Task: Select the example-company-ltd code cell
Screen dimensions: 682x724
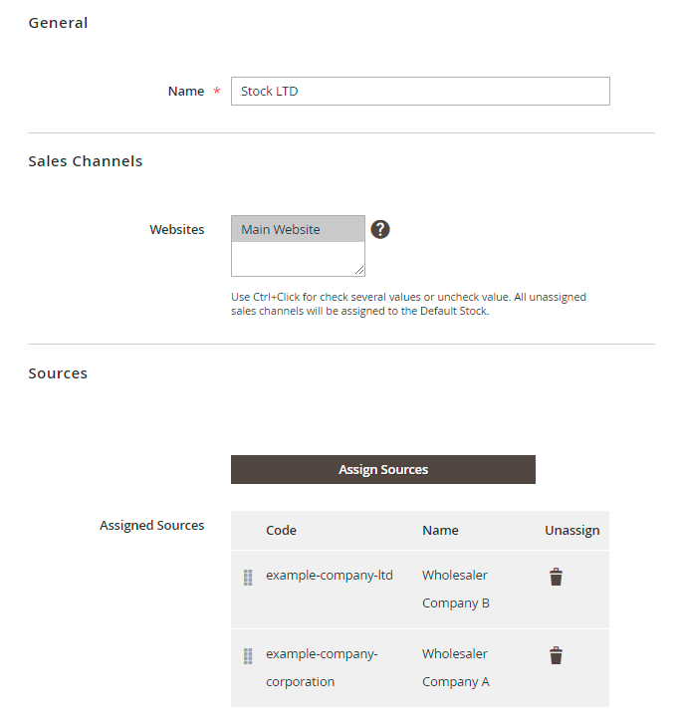Action: click(x=330, y=576)
